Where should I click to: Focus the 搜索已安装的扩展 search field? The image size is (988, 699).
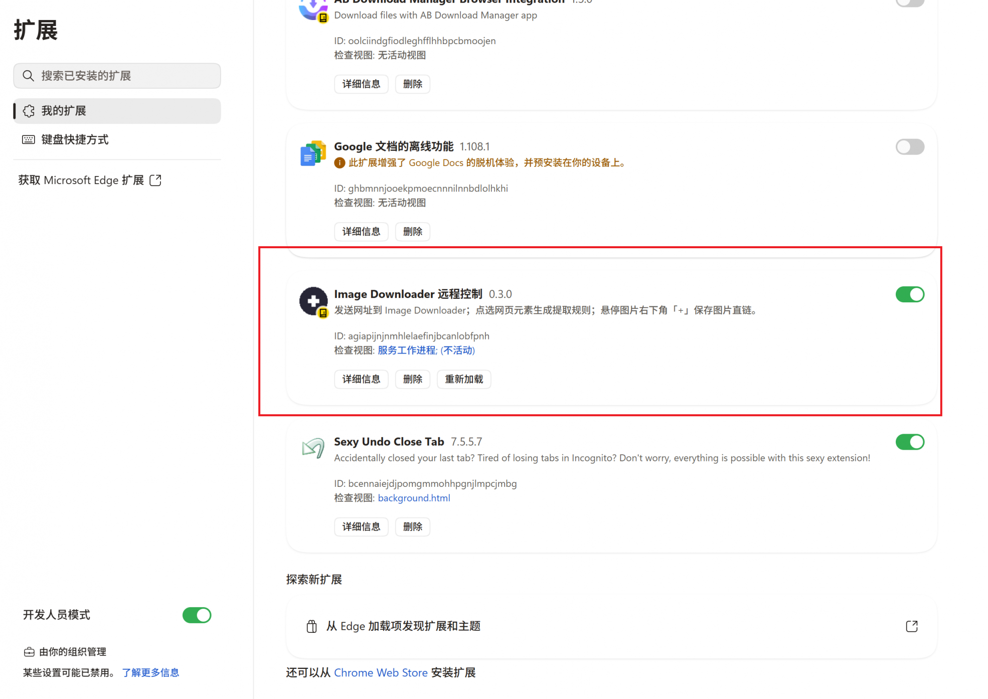pos(117,76)
